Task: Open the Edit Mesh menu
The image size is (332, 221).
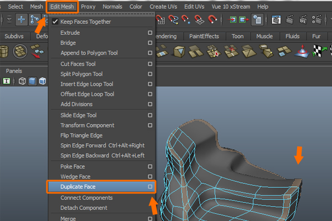Action: tap(61, 7)
